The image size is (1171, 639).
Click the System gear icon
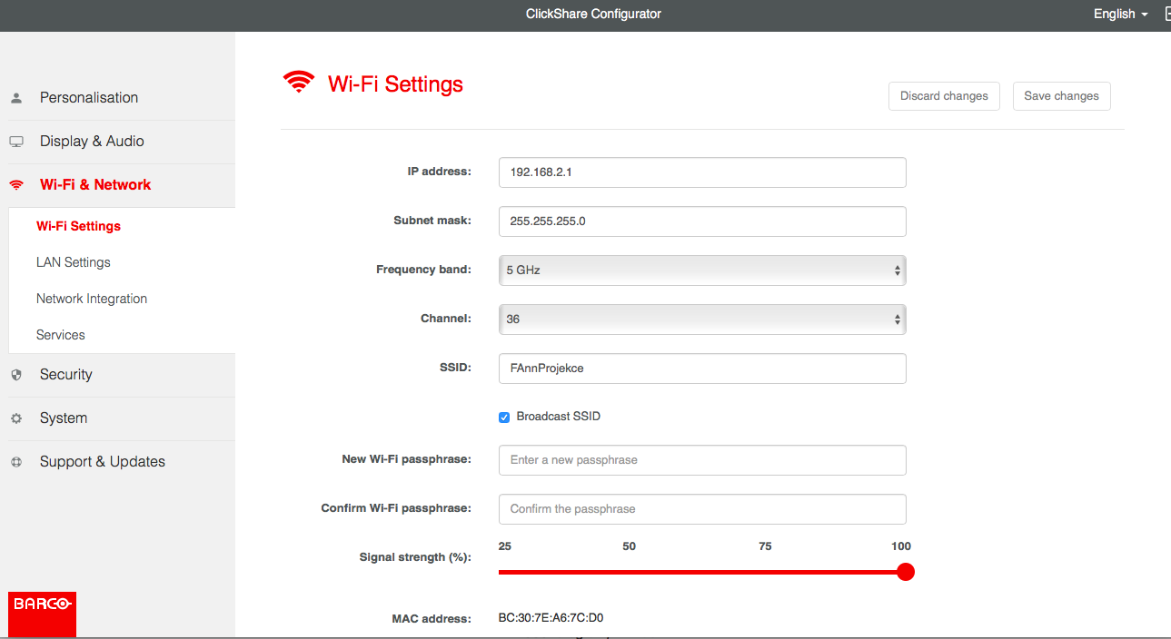click(x=16, y=418)
